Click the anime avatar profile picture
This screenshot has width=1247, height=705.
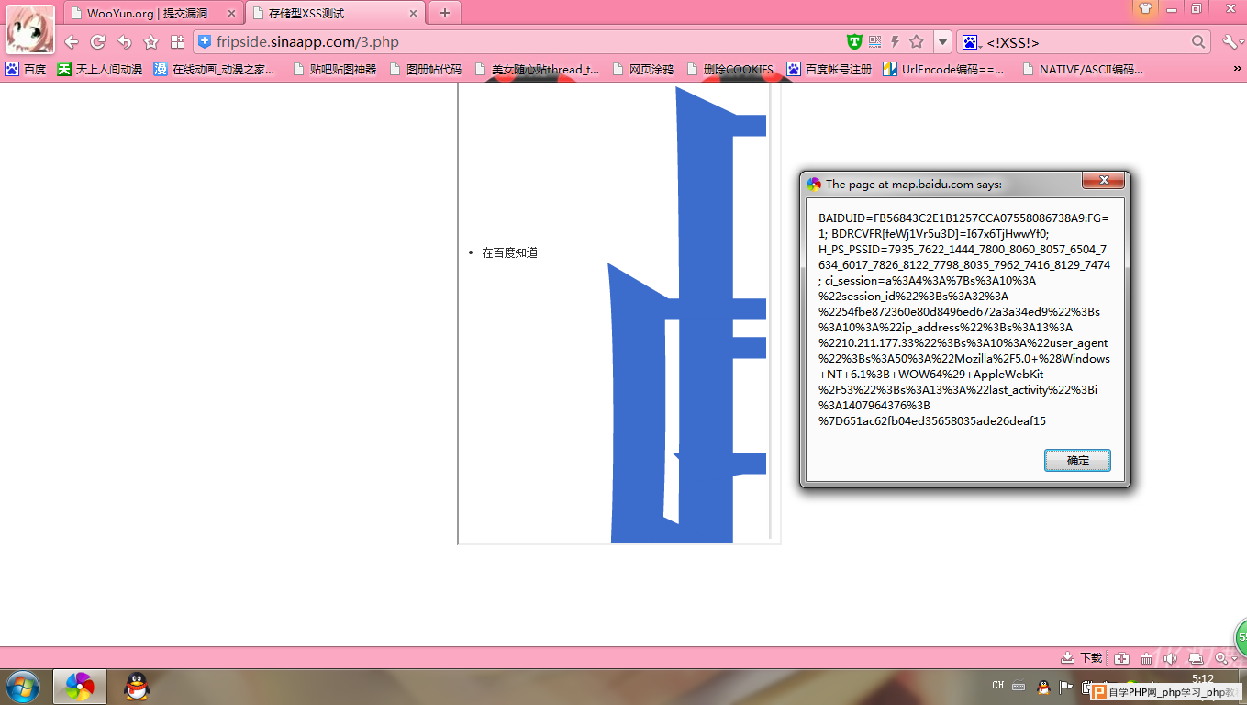click(30, 28)
